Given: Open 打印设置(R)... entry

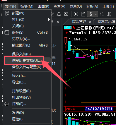Looking at the screenshot, I should click(x=27, y=91).
